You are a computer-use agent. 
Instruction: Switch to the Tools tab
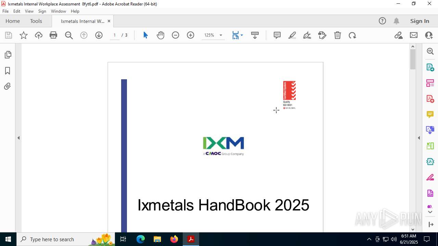[x=36, y=21]
